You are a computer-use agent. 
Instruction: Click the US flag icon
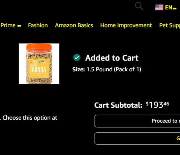[159, 7]
